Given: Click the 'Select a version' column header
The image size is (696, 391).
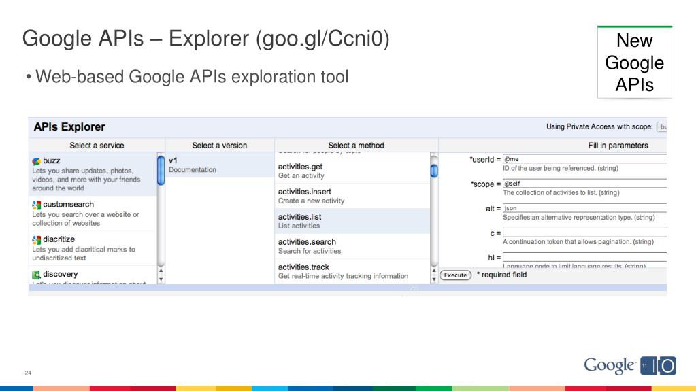Looking at the screenshot, I should point(219,145).
